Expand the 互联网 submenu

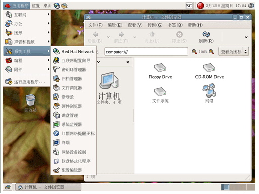pos(27,15)
